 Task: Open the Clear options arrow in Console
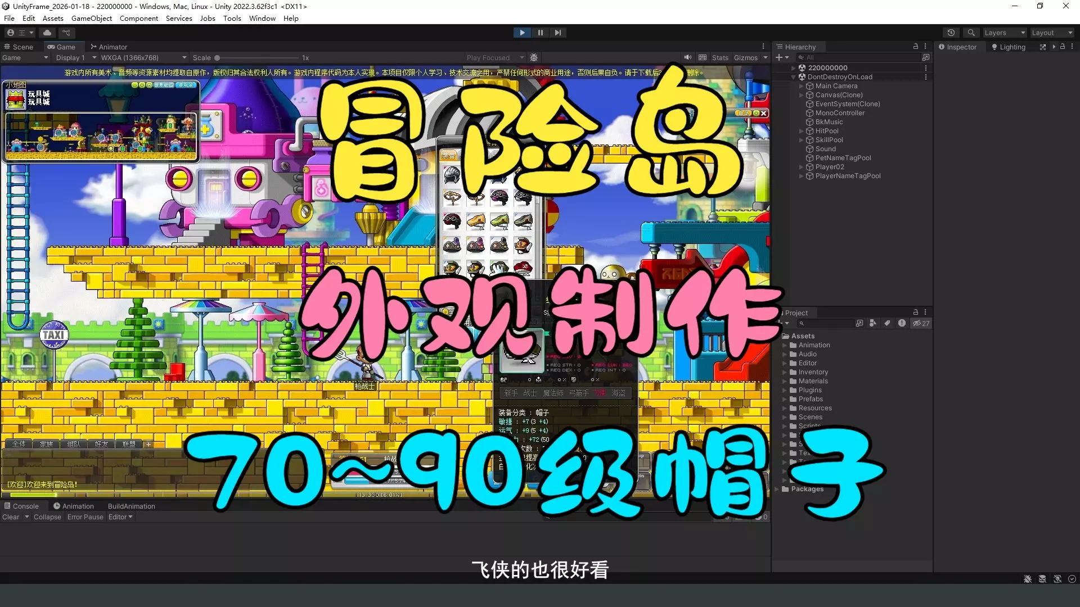point(26,517)
